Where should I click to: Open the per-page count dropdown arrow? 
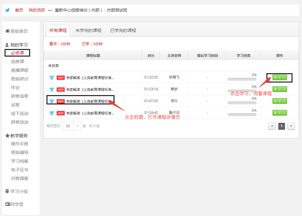78,126
